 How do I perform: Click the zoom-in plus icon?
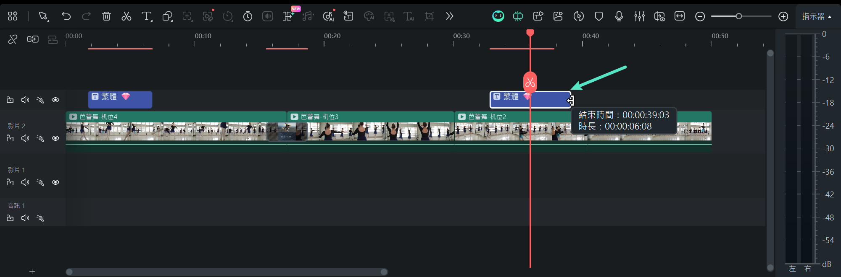point(783,16)
